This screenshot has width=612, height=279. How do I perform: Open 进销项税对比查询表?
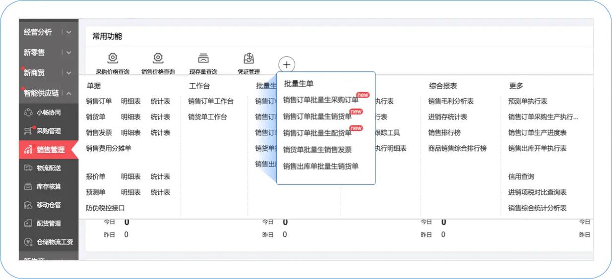coord(538,192)
